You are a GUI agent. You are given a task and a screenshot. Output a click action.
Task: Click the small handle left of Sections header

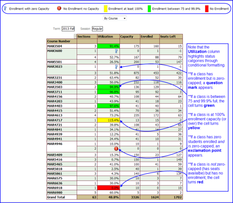point(75,36)
